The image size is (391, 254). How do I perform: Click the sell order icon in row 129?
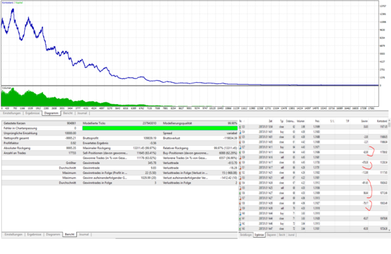click(x=240, y=158)
